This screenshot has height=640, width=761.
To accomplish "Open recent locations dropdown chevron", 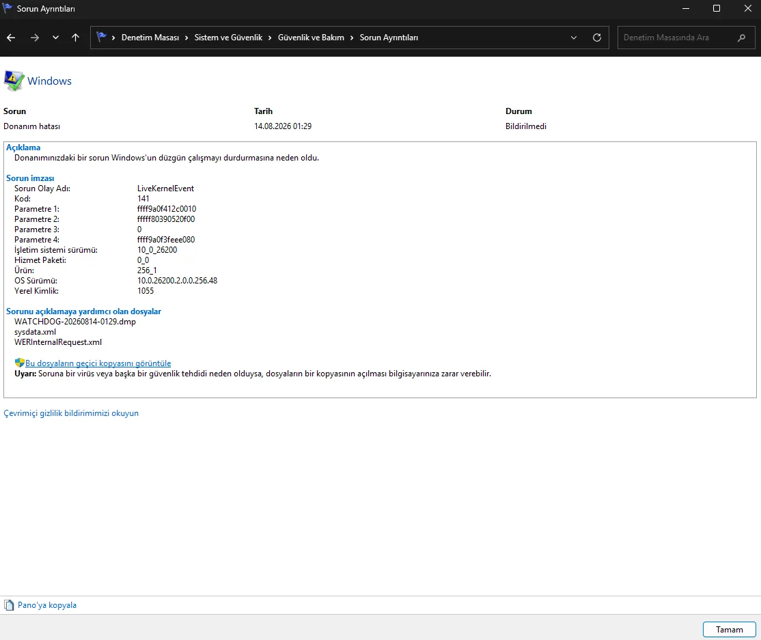I will coord(55,38).
